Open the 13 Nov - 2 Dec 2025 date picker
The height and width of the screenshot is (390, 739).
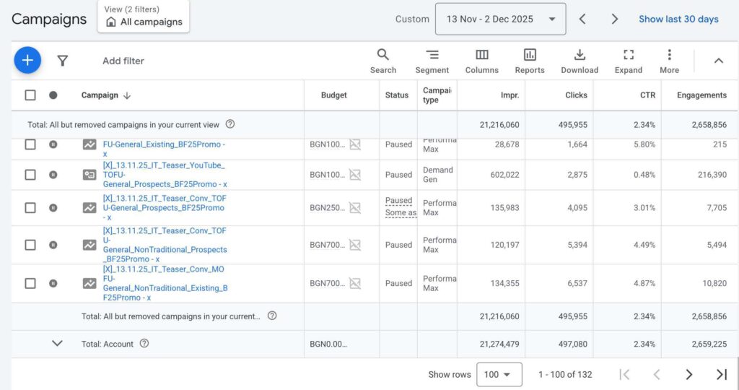click(501, 19)
